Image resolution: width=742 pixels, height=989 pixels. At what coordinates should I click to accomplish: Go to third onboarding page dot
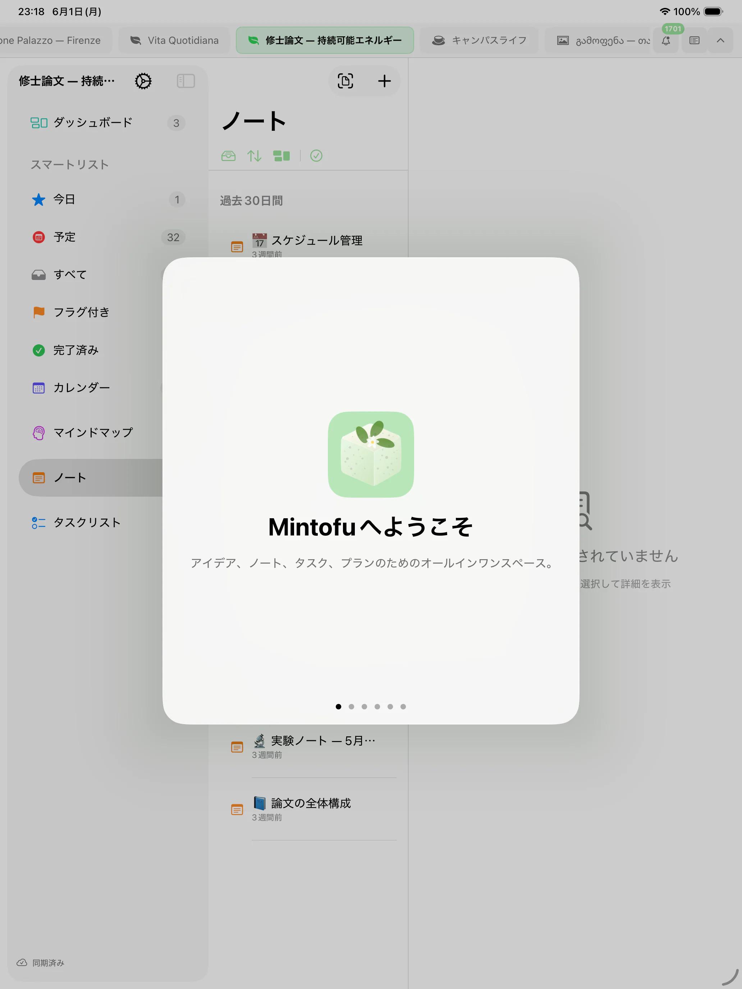365,707
